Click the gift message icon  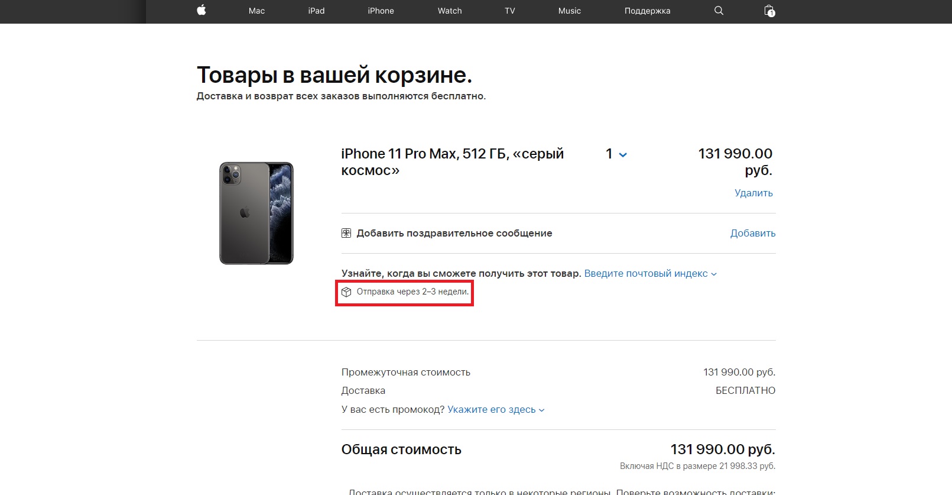click(346, 233)
